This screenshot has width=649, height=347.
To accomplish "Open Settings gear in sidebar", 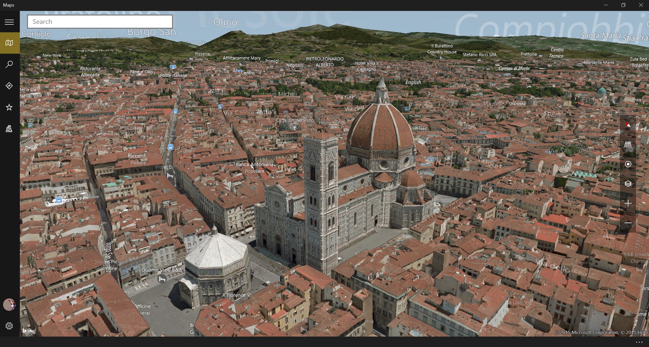I will 9,326.
